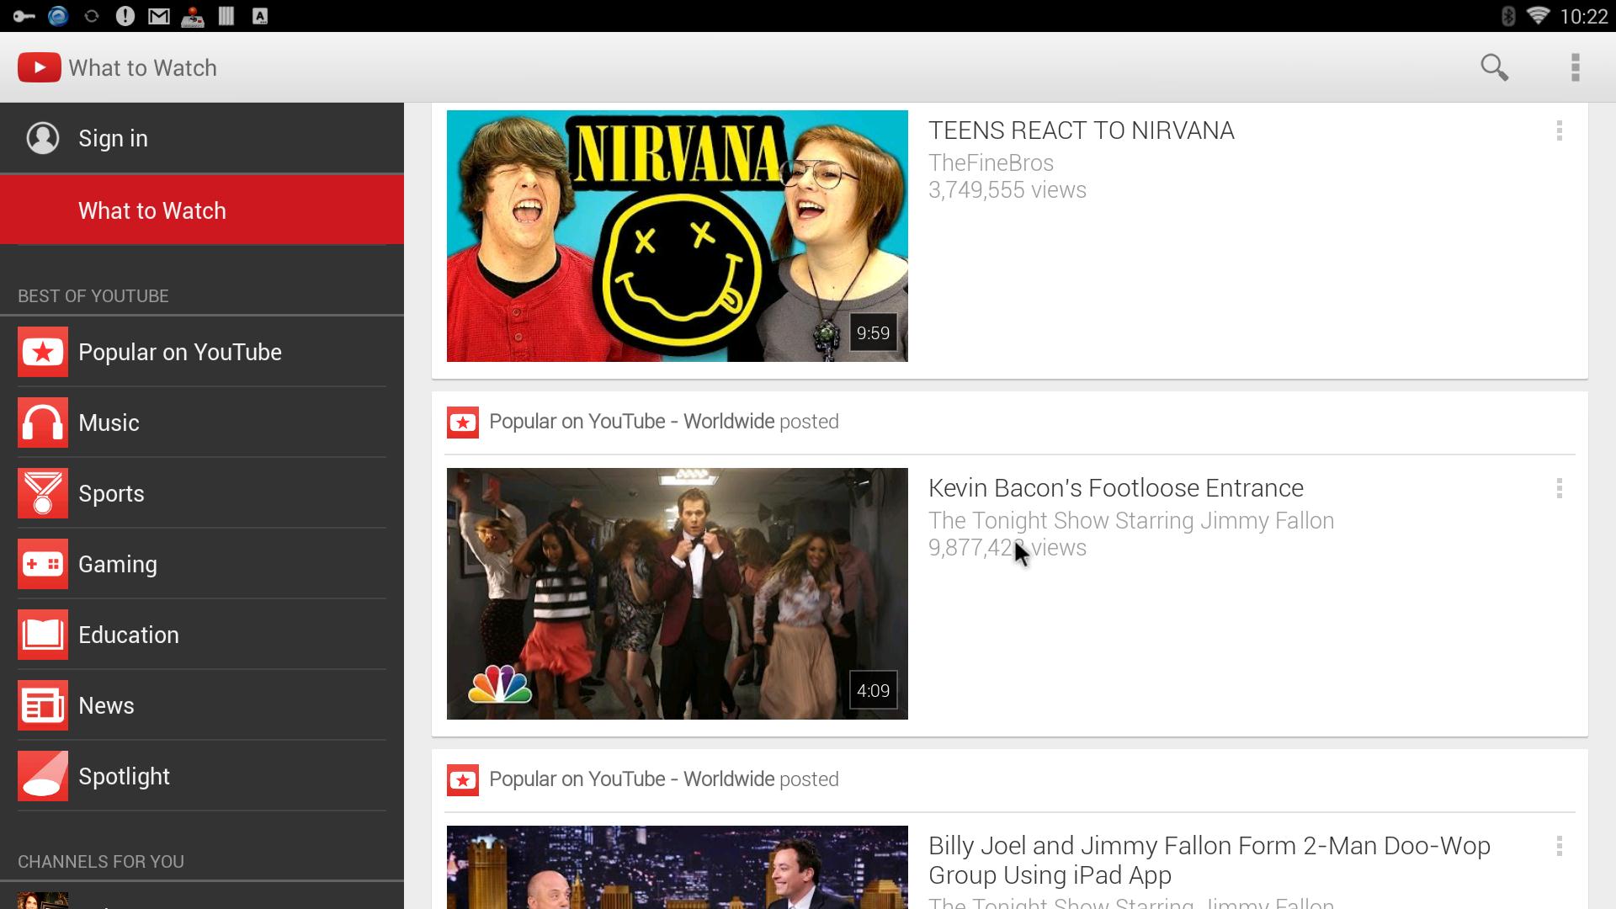
Task: Expand options on Kevin Bacon video
Action: pos(1560,488)
